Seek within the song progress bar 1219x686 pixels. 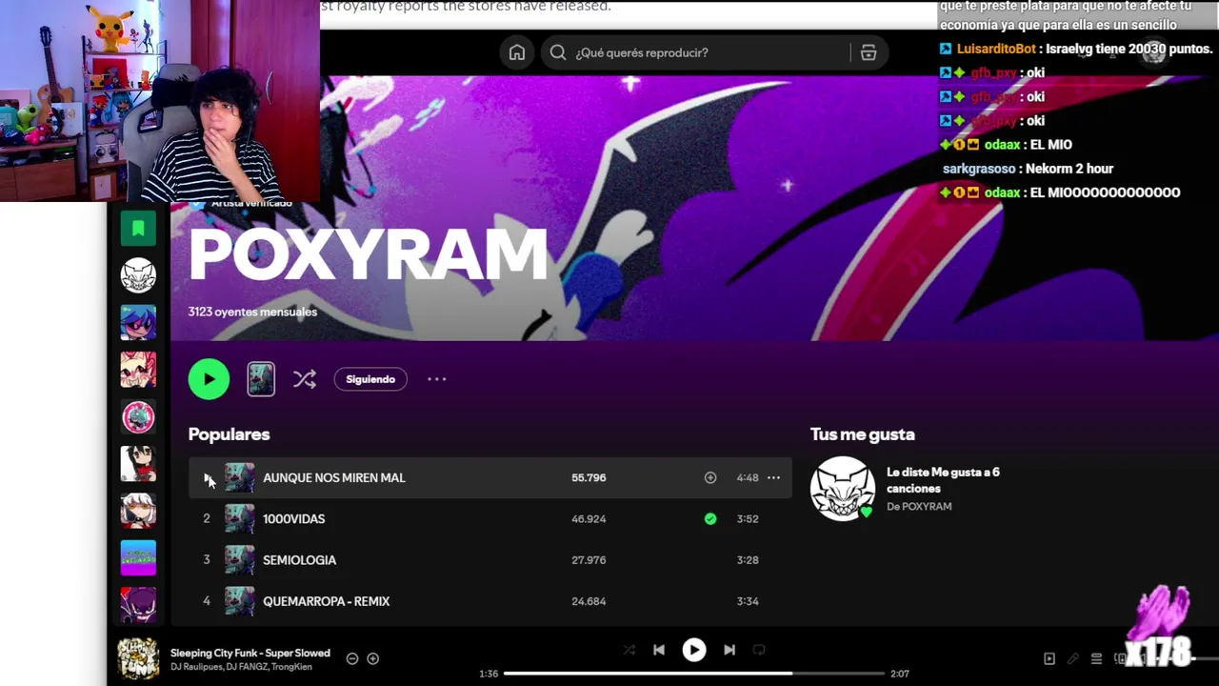pyautogui.click(x=694, y=674)
